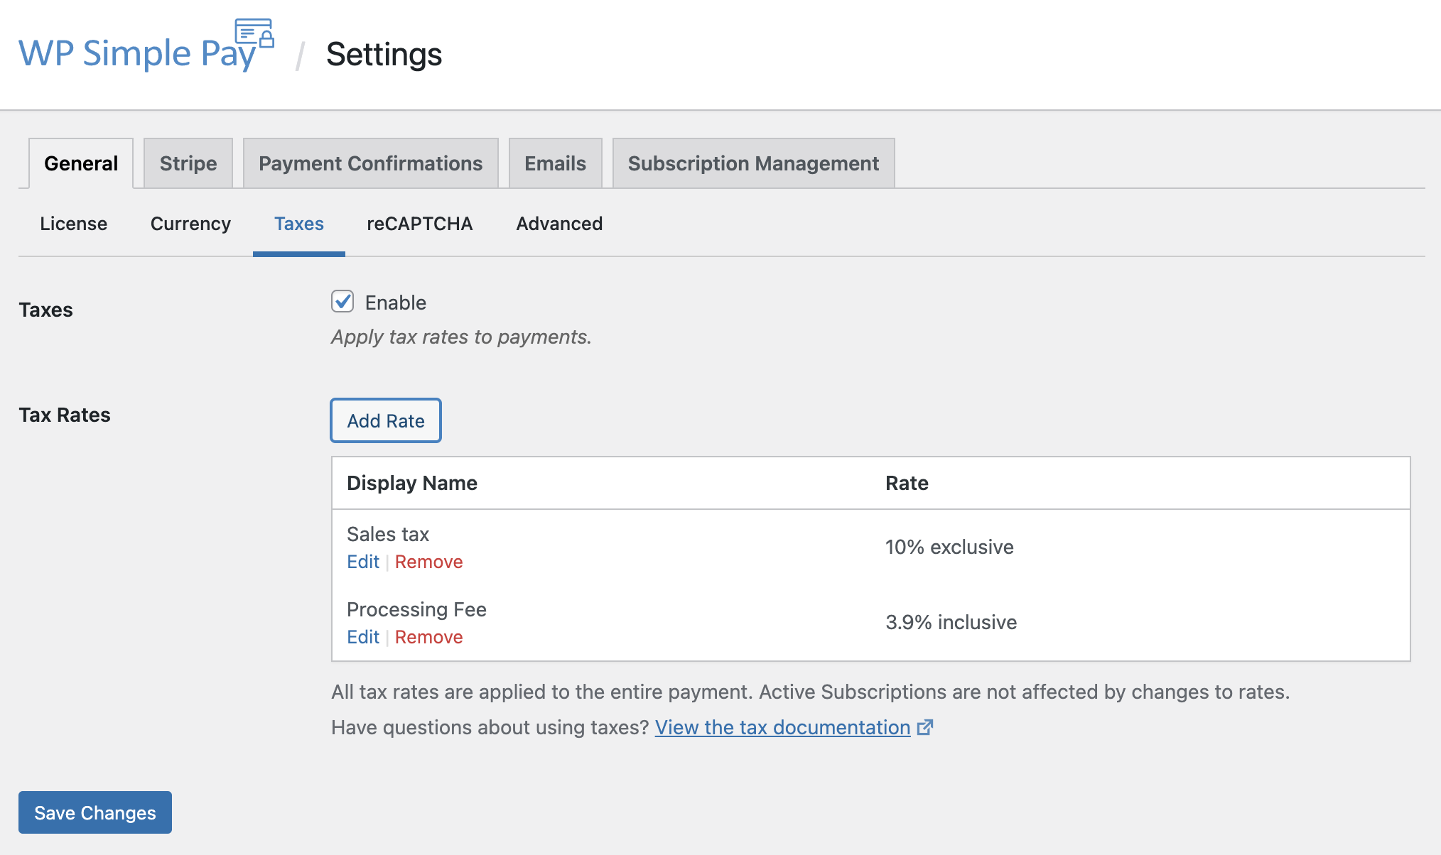Screen dimensions: 1441x855
Task: Open the reCAPTCHA sub-tab
Action: tap(420, 224)
